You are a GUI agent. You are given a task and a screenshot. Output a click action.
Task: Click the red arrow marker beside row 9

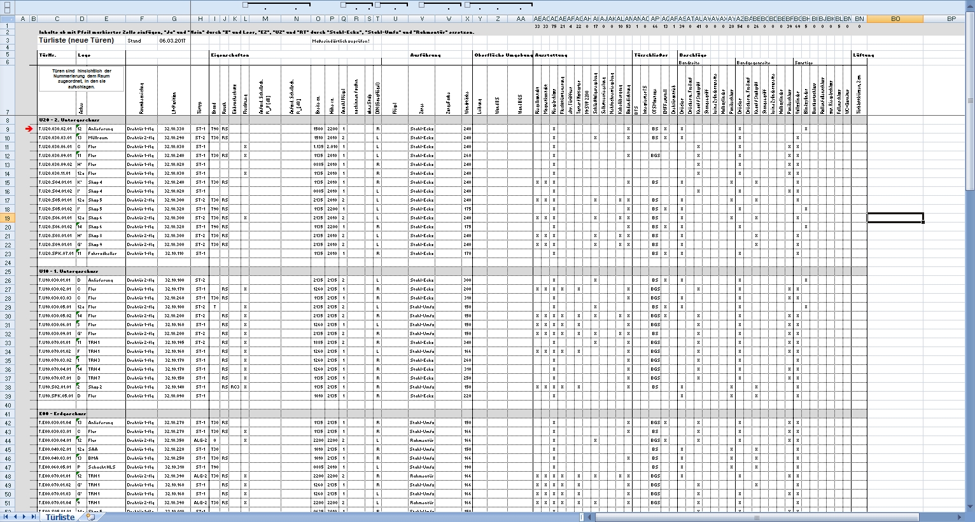coord(28,128)
